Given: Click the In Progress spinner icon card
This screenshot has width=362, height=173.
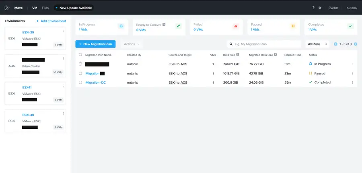Looking at the screenshot, I should [x=121, y=26].
